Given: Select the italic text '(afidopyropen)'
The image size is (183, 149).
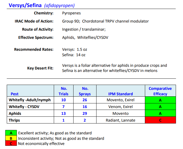Looking at the screenshot, I should click(x=59, y=5).
